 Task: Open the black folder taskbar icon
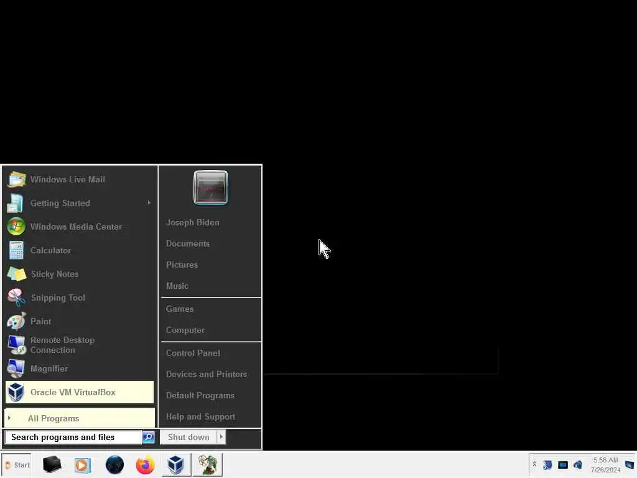tap(52, 464)
